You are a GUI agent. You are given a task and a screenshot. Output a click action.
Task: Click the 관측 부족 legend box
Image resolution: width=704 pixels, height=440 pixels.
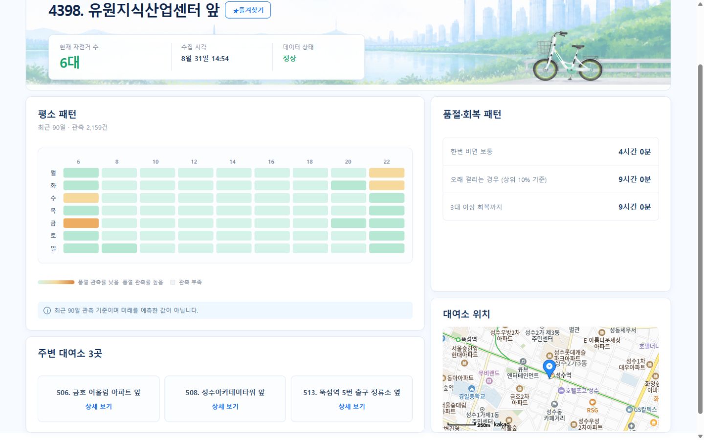point(173,282)
